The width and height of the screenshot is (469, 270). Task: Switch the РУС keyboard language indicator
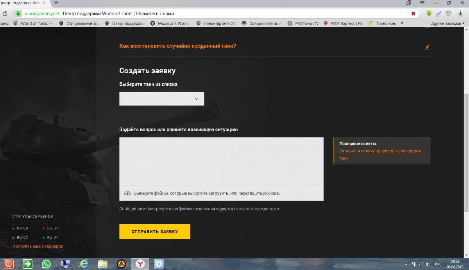click(x=439, y=265)
